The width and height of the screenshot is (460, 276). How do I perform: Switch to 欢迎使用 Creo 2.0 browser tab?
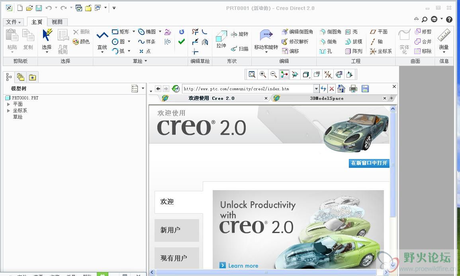pos(211,98)
